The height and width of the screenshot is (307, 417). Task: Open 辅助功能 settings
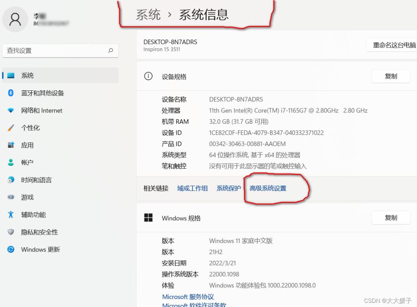[x=60, y=215]
